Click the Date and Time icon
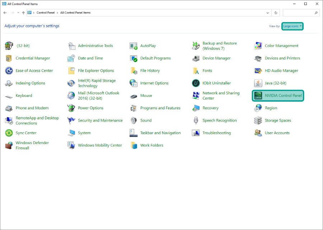 (x=71, y=58)
